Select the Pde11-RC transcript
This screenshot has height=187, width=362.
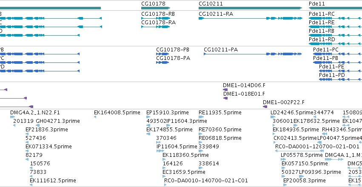point(336,18)
